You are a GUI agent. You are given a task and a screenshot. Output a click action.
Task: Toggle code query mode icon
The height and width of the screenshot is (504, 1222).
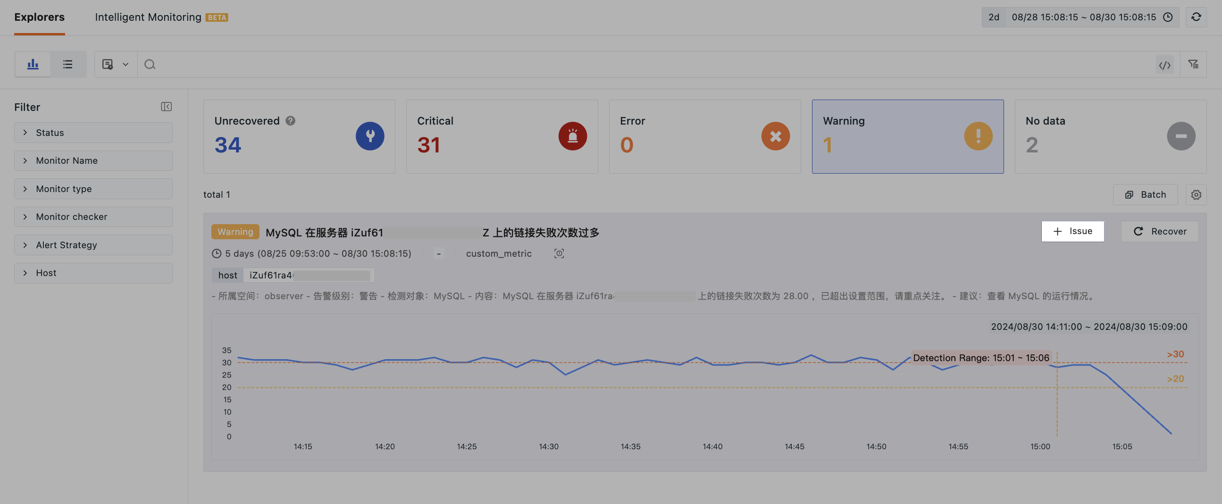pos(1164,65)
